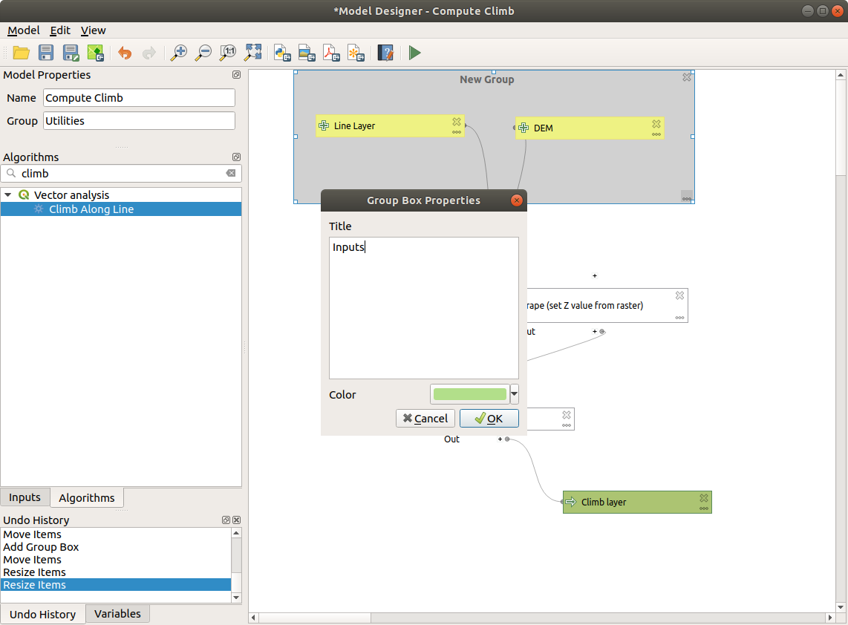Run the model with play icon

pyautogui.click(x=414, y=53)
